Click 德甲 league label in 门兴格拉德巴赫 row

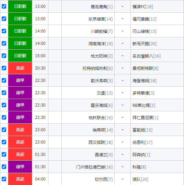click(x=20, y=167)
